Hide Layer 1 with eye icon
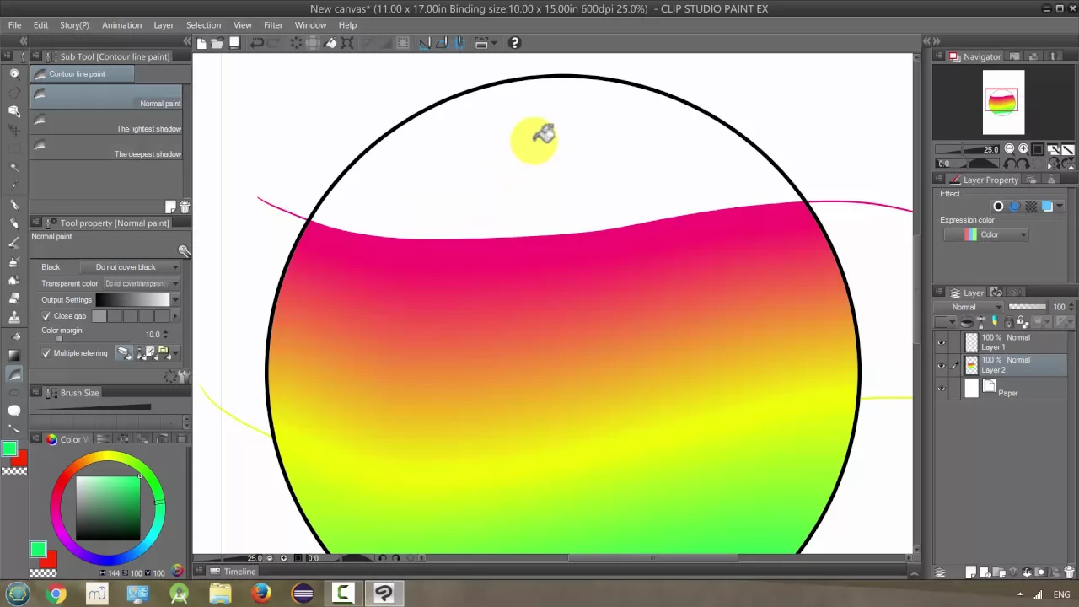Viewport: 1079px width, 607px height. tap(941, 342)
